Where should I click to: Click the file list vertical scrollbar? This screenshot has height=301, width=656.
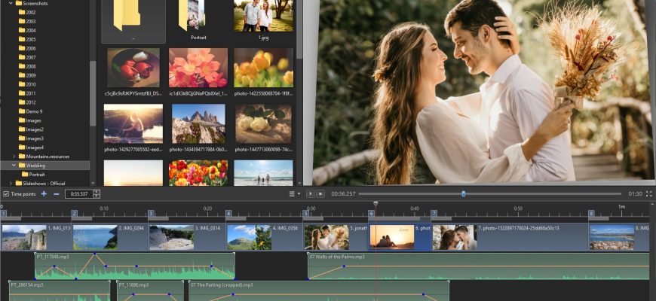pos(299,29)
